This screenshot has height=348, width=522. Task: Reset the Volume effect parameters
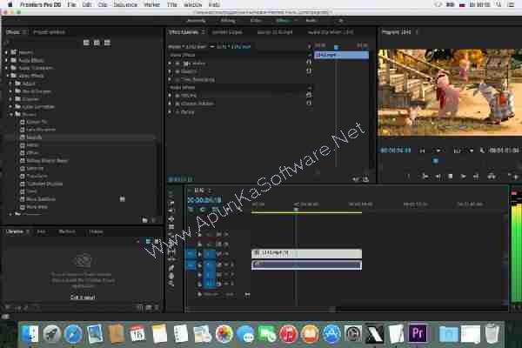coord(309,95)
